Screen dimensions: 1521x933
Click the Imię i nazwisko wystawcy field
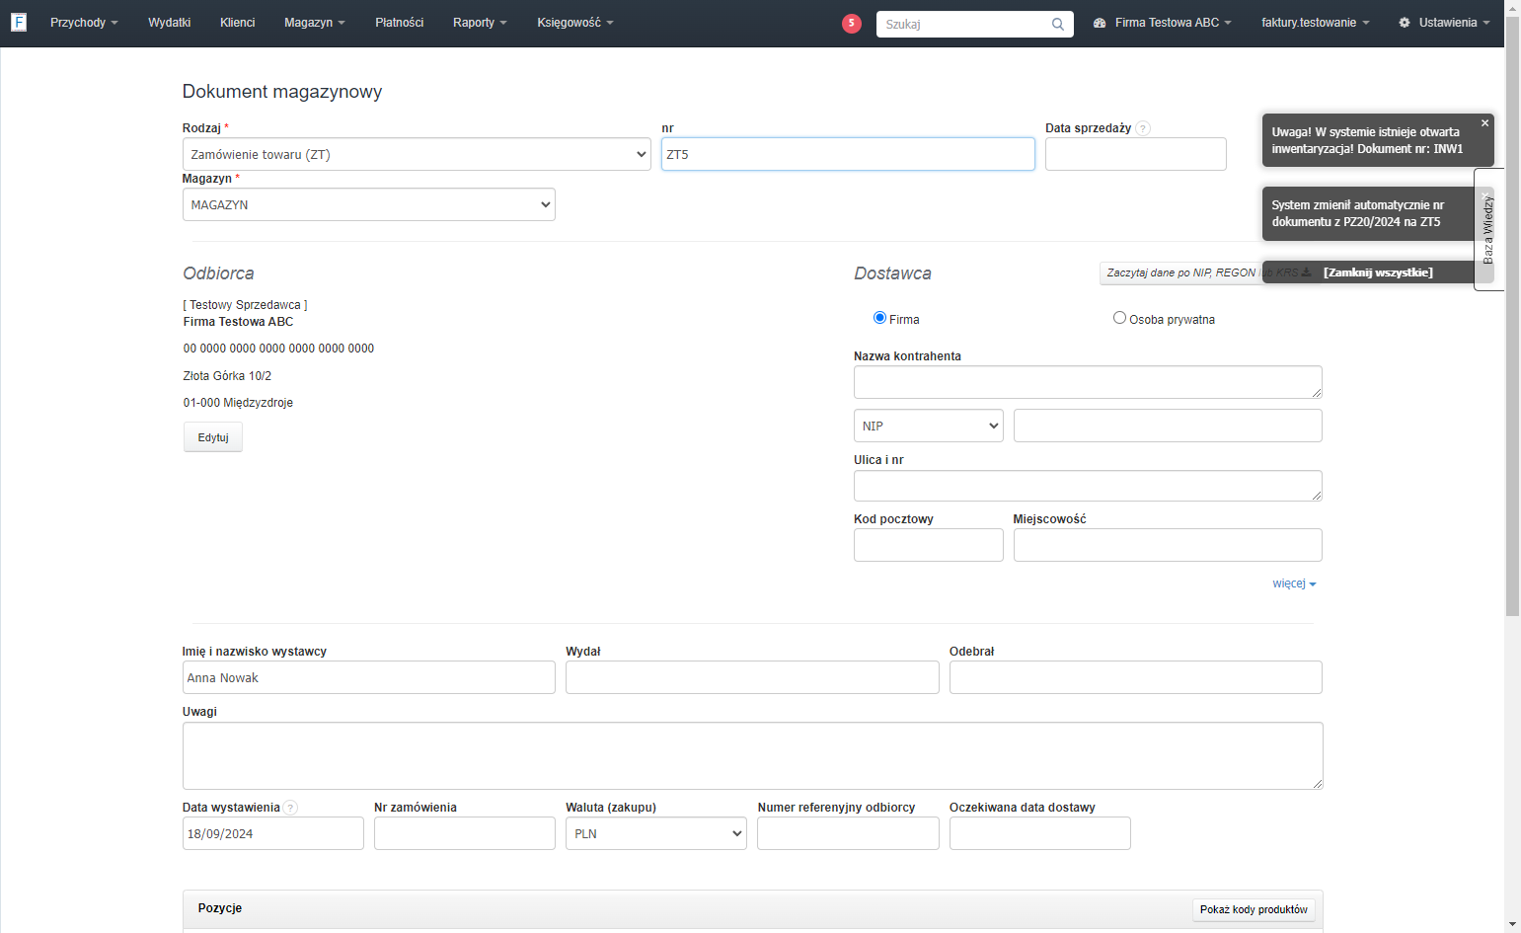click(369, 677)
